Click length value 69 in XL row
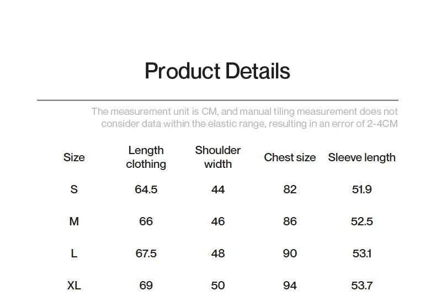This screenshot has width=436, height=301. 146,286
